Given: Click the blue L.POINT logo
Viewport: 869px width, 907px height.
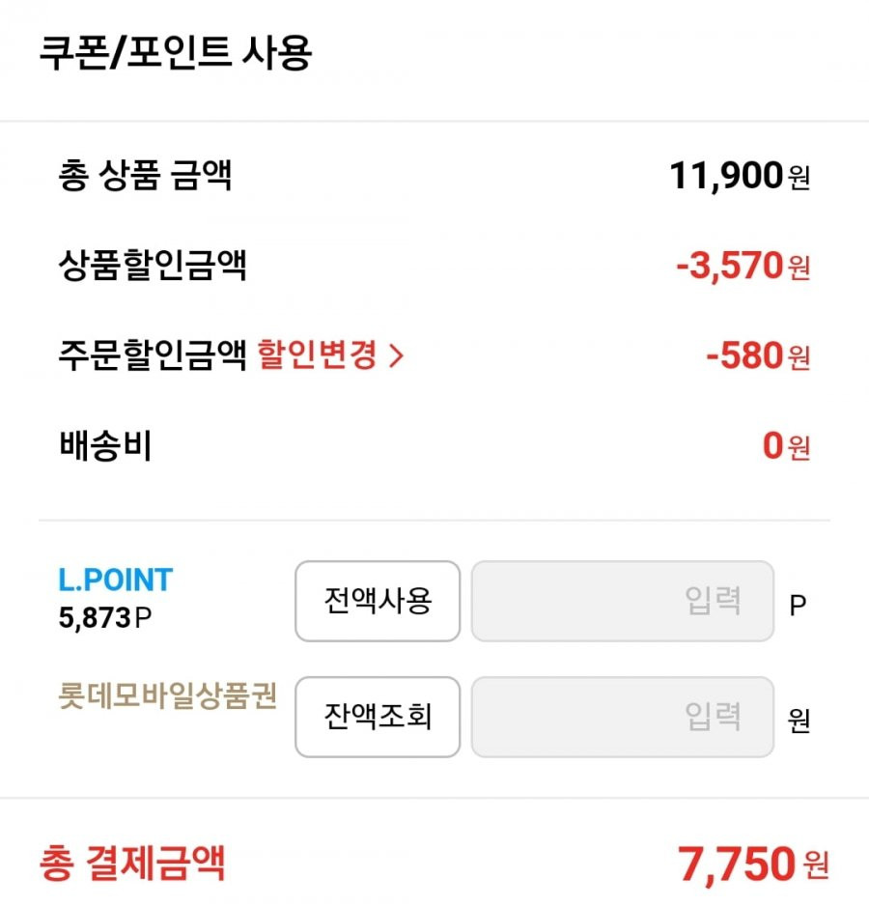Looking at the screenshot, I should [x=116, y=581].
